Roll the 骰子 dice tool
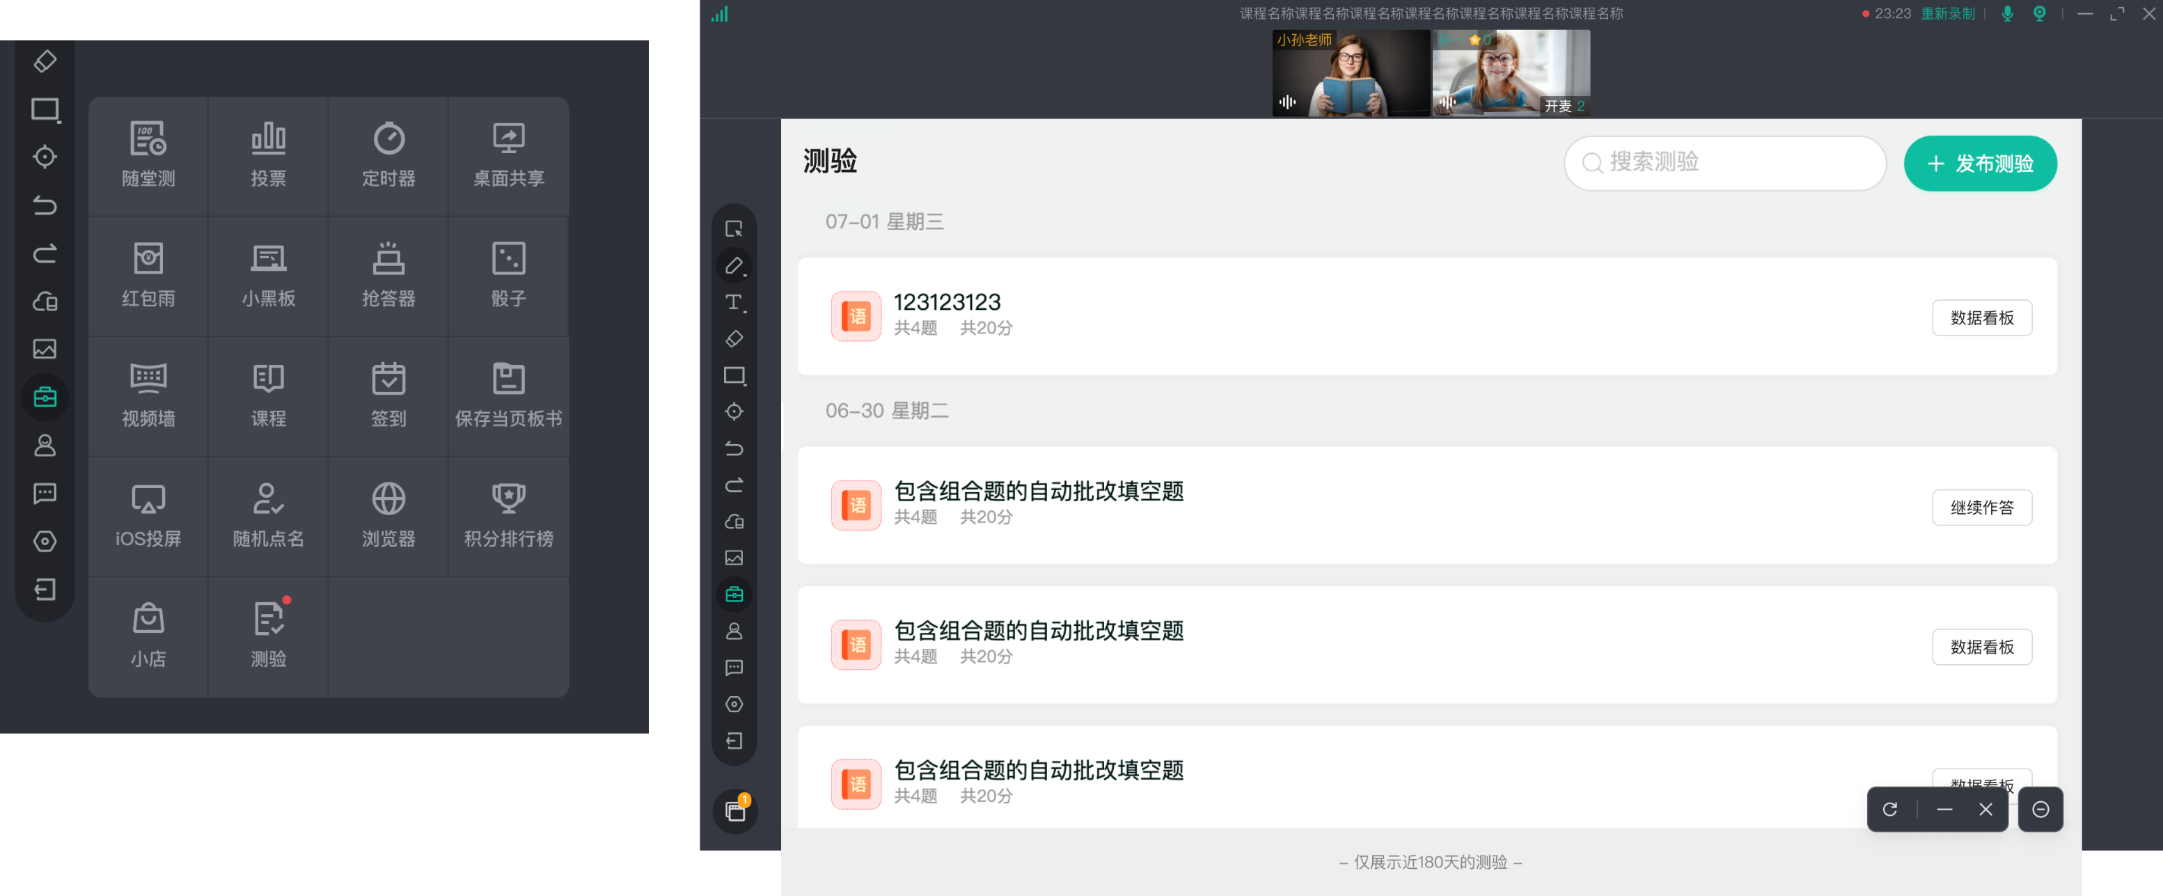Screen dimensions: 2163x896 point(508,276)
